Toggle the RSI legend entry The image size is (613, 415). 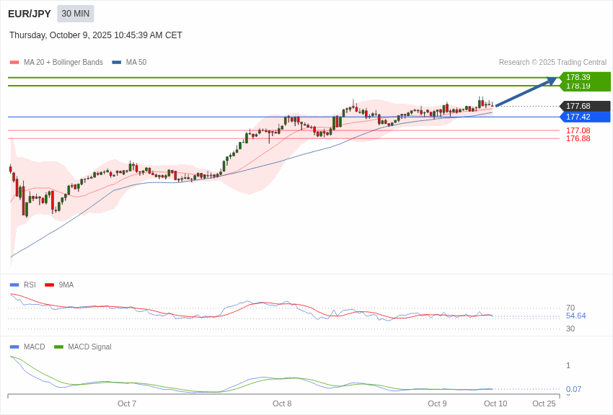tap(30, 285)
